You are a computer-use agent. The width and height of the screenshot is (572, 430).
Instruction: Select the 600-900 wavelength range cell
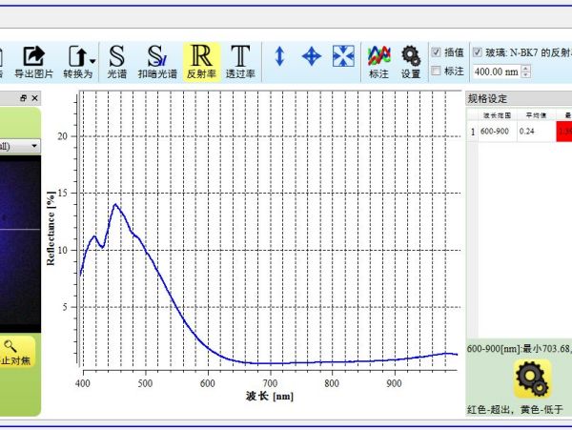[x=494, y=132]
